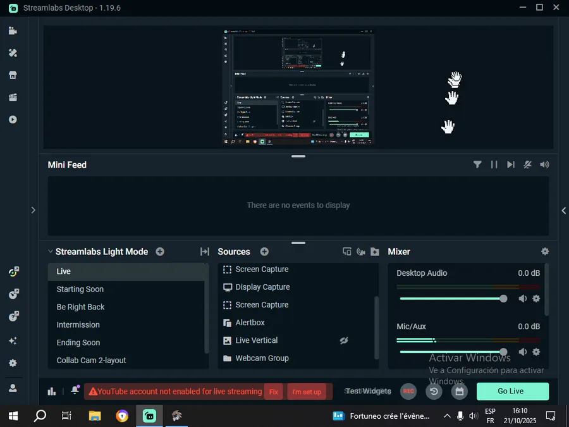
Task: Select the Live Vertical source
Action: click(295, 340)
